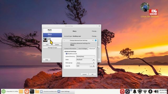Open the Linux Mint menu icon

click(3, 91)
